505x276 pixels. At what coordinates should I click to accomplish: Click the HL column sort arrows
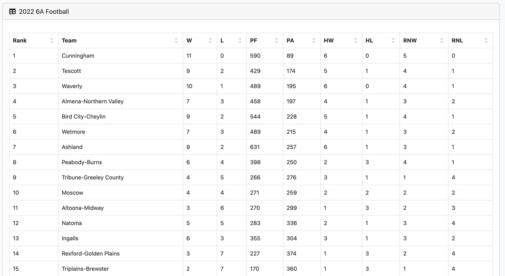click(393, 41)
